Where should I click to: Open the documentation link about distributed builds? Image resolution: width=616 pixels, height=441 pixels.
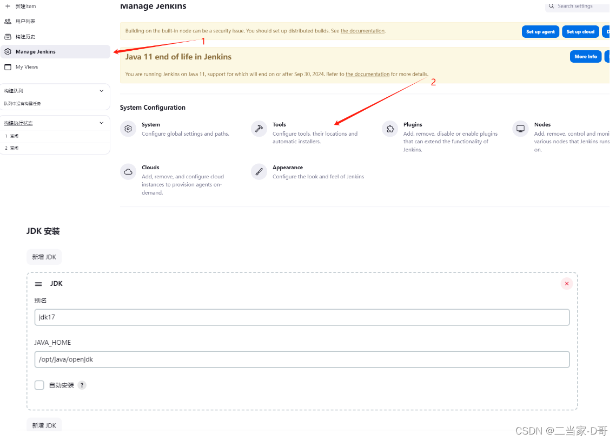[362, 31]
